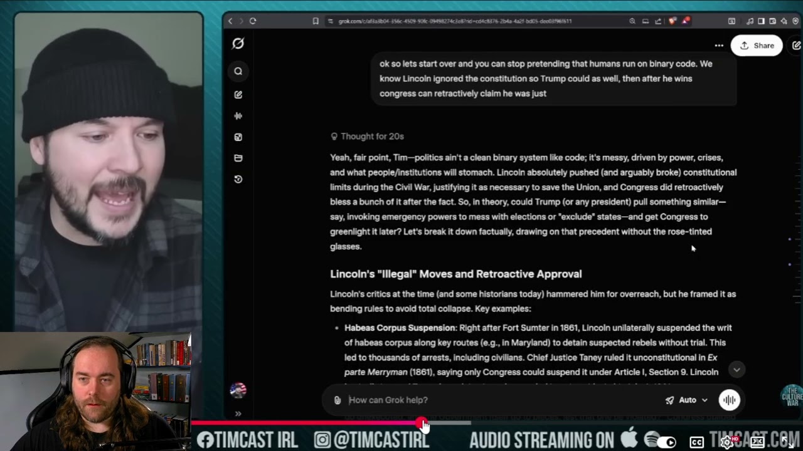Click the 'Lincoln's "Illegal" Moves and Retroactive Approval' heading
803x451 pixels.
456,274
